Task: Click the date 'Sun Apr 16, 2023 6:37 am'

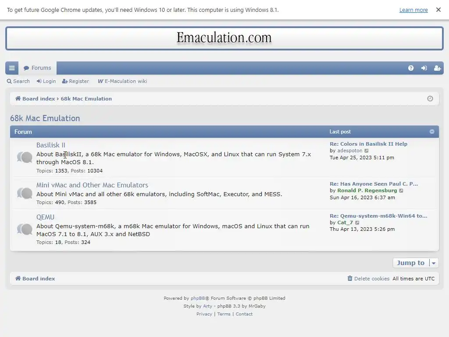Action: pyautogui.click(x=362, y=197)
